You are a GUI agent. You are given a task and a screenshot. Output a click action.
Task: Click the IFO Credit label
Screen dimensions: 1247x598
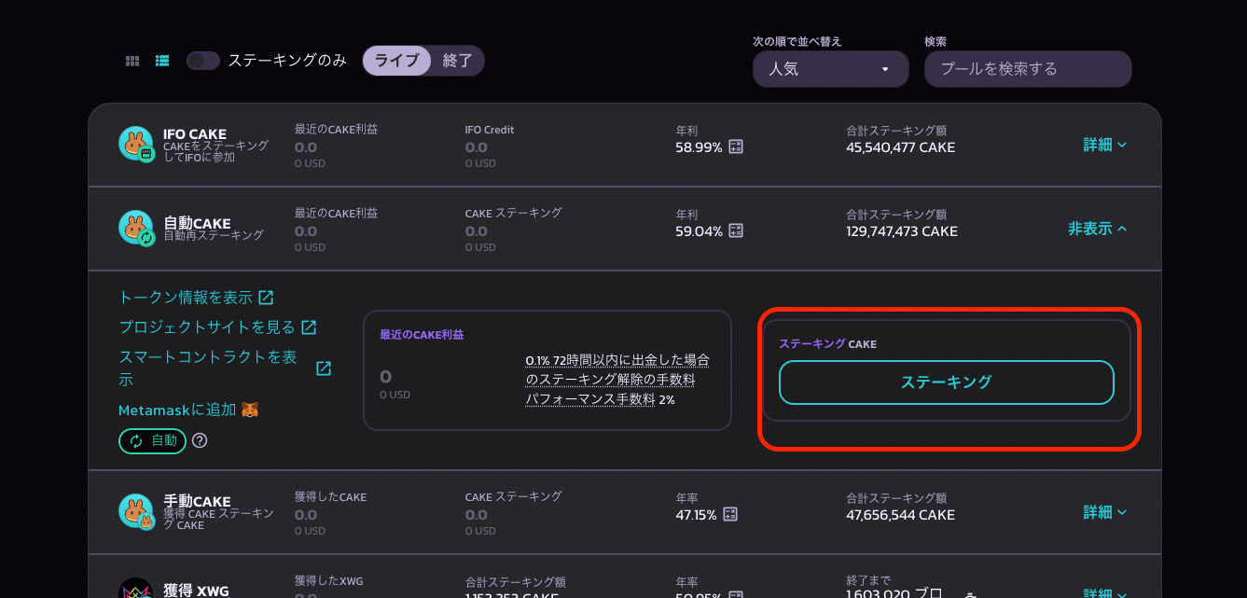(490, 130)
